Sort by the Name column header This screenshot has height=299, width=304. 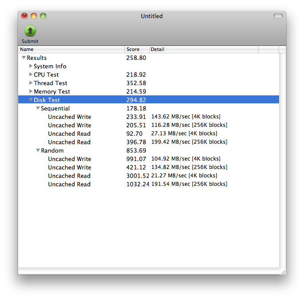[x=72, y=49]
